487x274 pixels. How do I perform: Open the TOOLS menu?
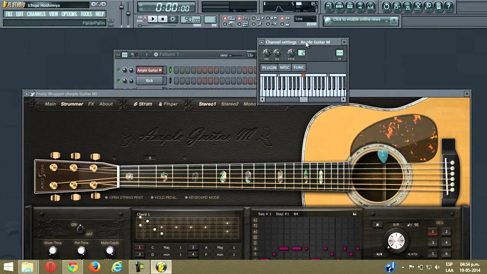coord(86,14)
